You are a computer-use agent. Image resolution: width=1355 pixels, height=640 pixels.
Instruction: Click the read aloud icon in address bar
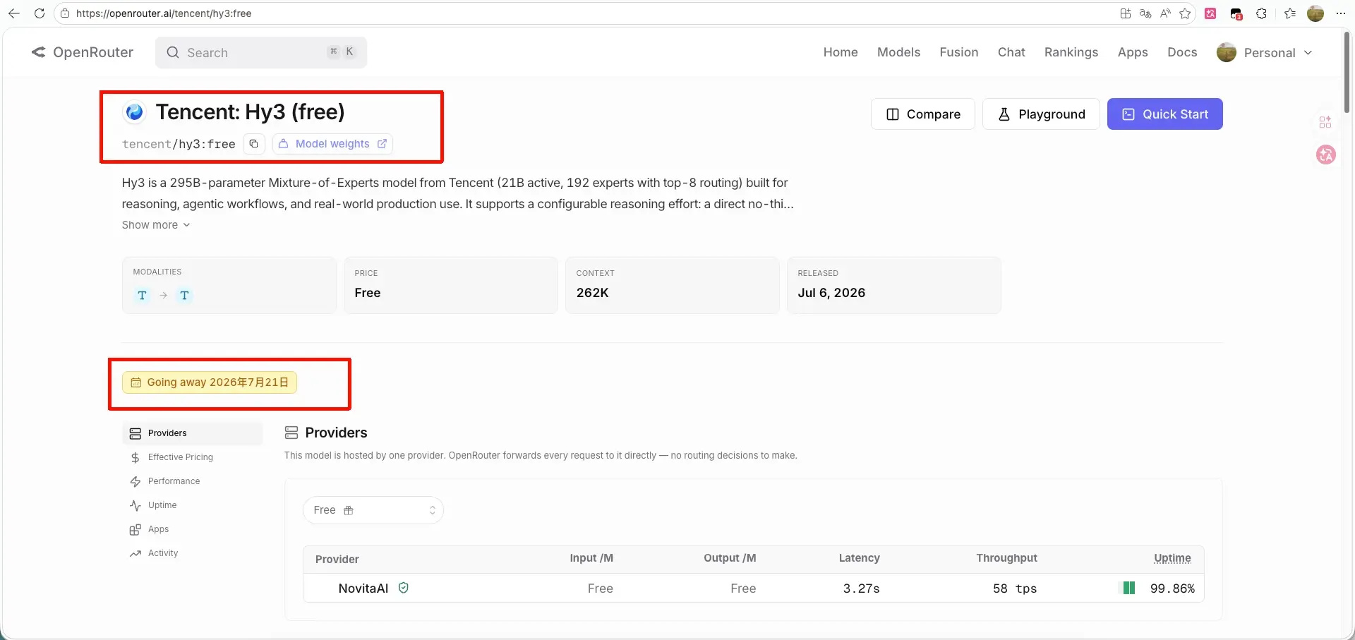[1165, 13]
